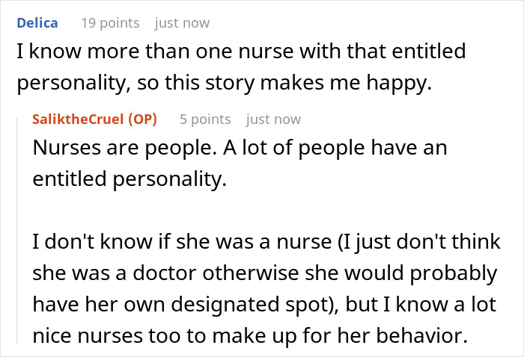Click line 'personality, so this story makes me happy'
524x357 pixels.
point(225,84)
